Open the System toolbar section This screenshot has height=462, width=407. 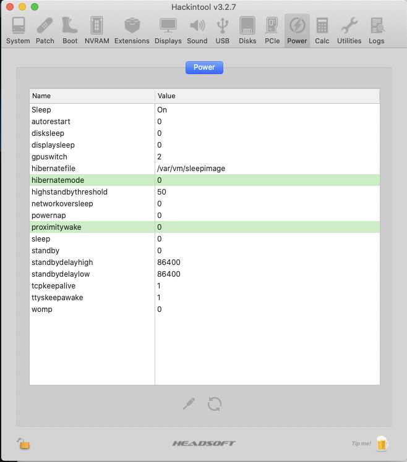18,31
